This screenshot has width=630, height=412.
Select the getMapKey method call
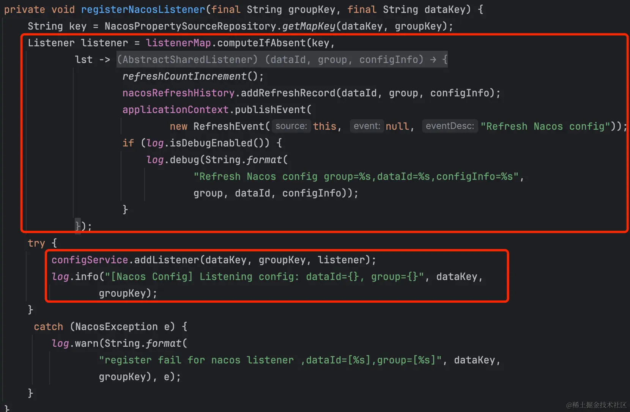309,26
